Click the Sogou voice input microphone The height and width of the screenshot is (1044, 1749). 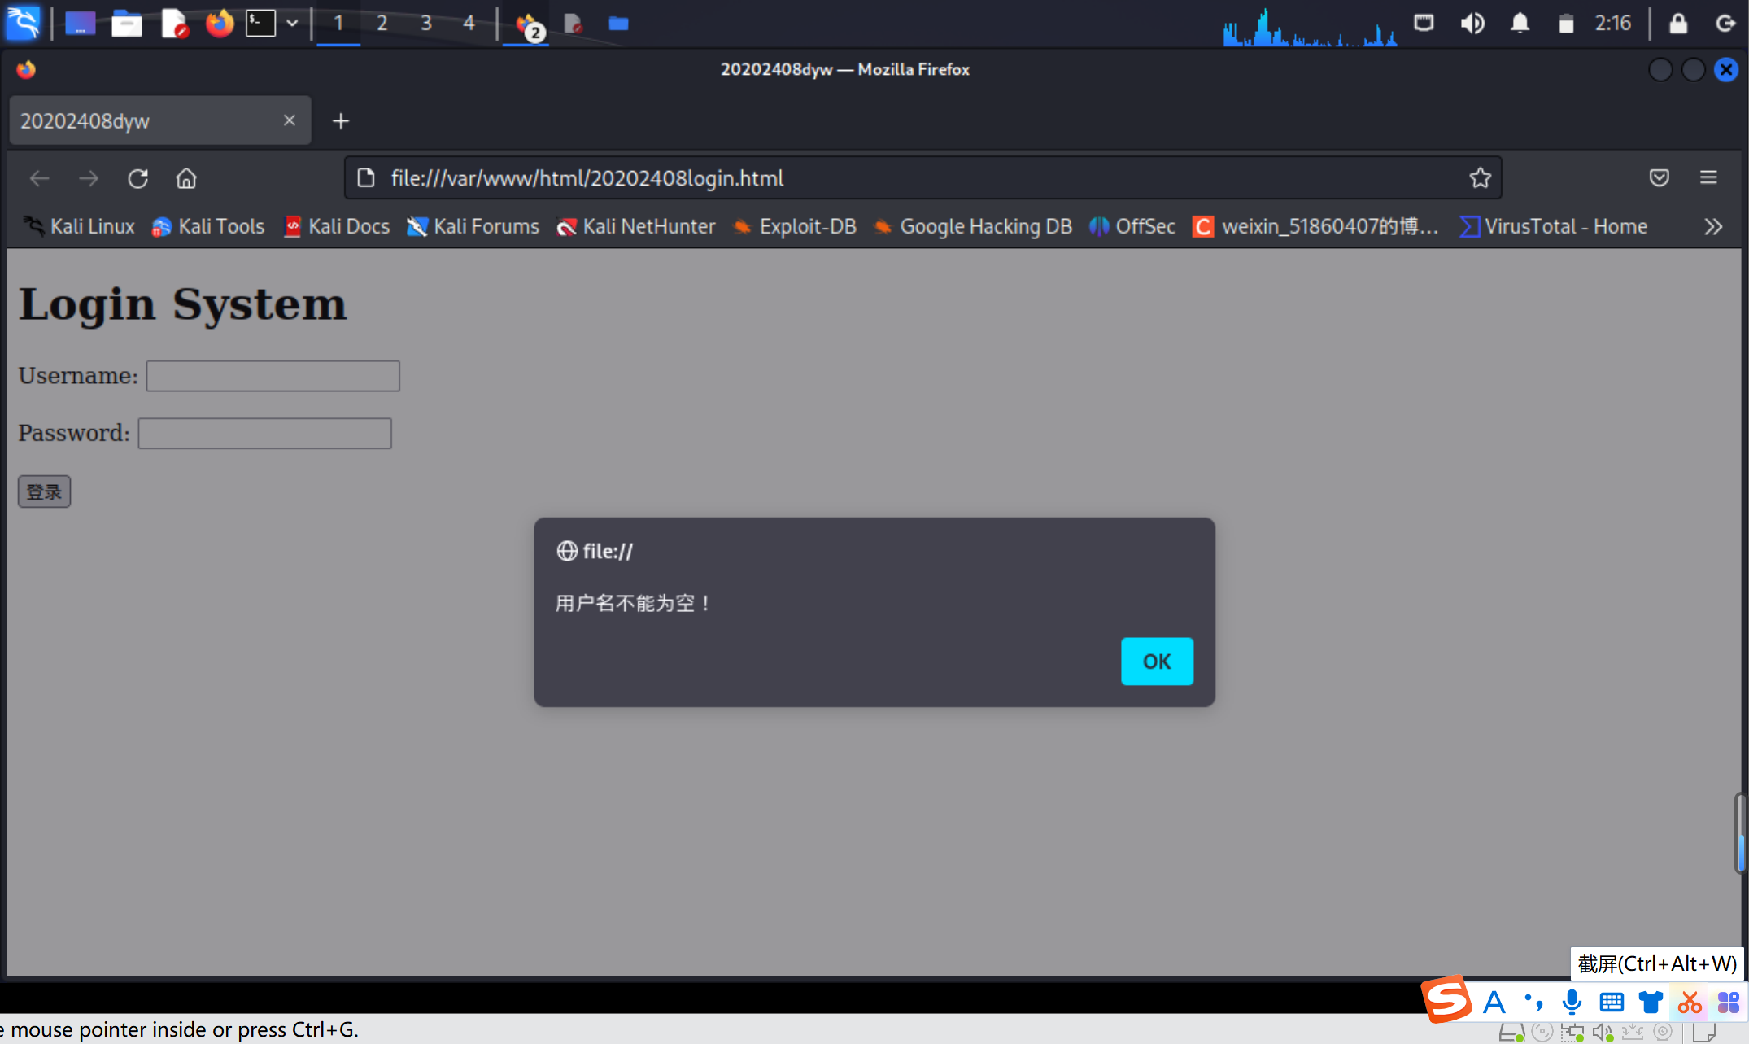pyautogui.click(x=1572, y=1003)
